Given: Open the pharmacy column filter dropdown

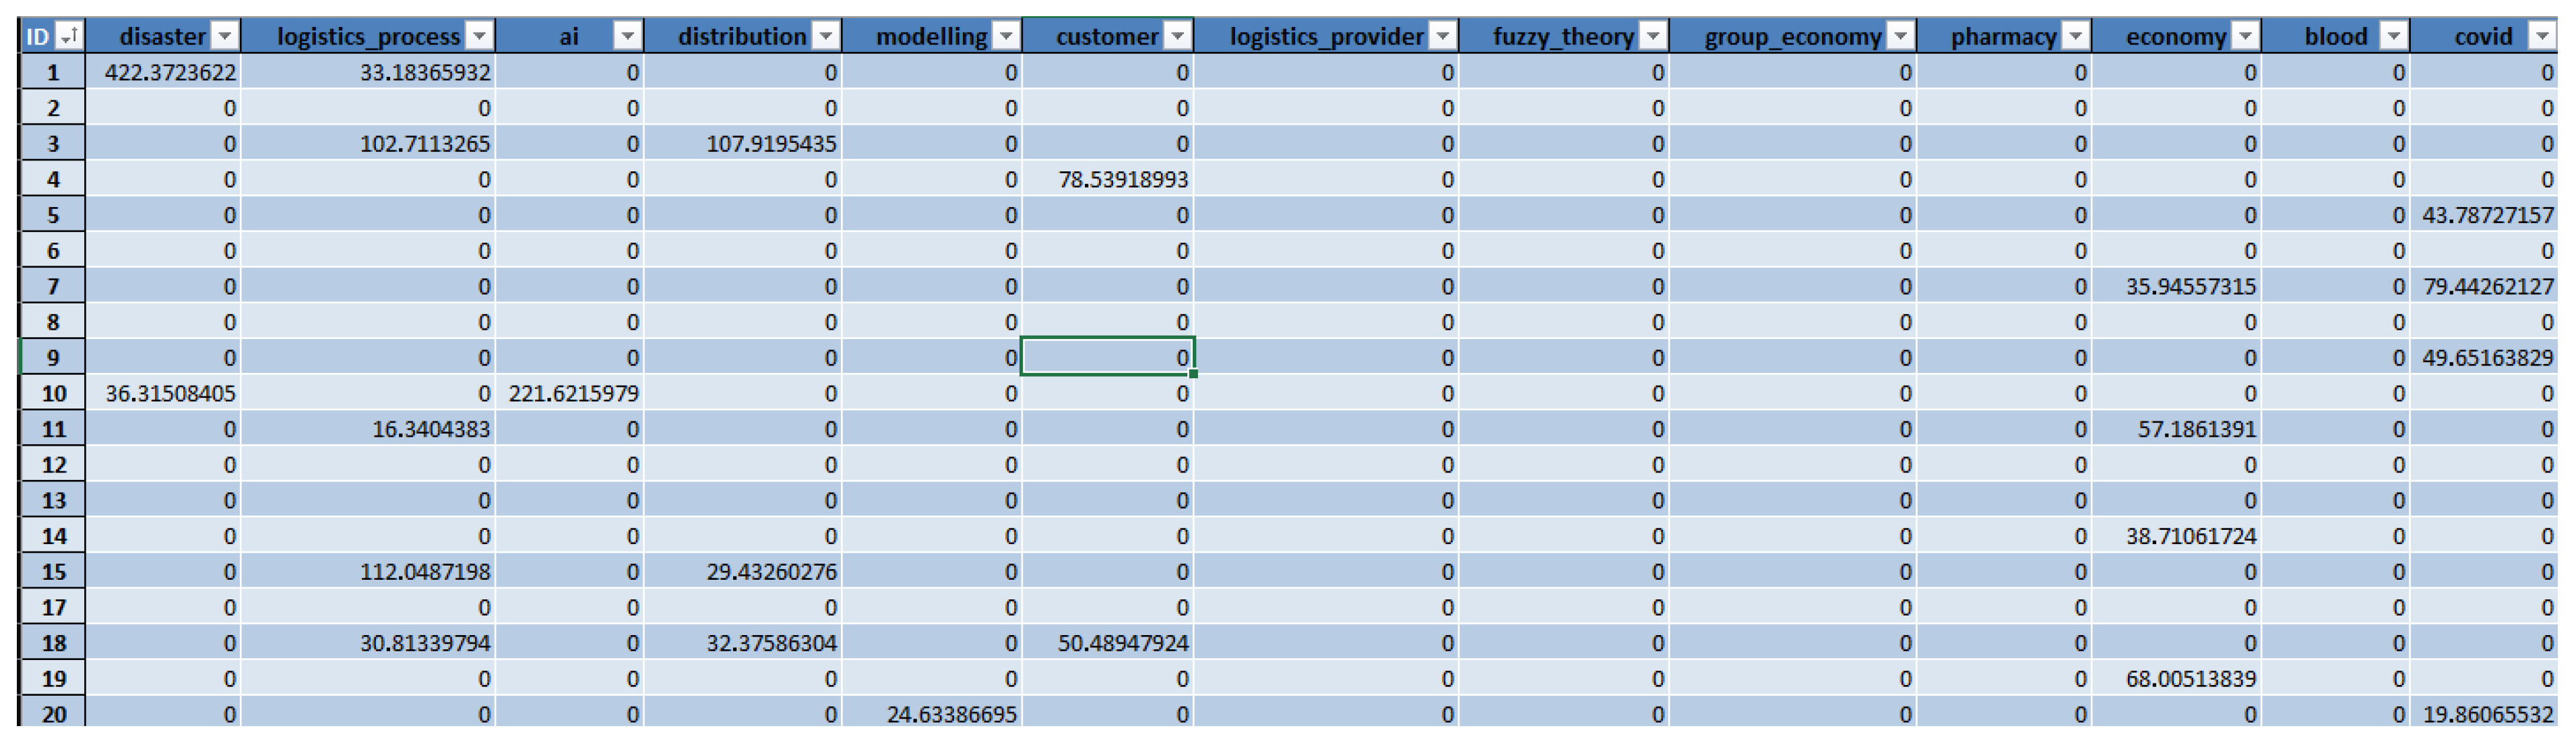Looking at the screenshot, I should pos(2076,37).
